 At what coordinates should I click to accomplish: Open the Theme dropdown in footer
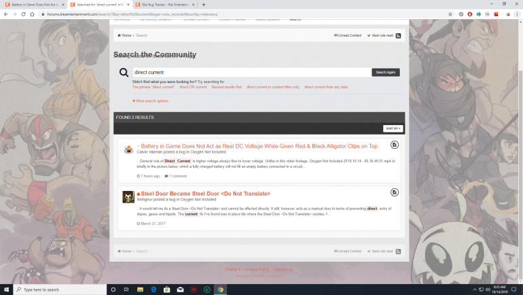(232, 270)
